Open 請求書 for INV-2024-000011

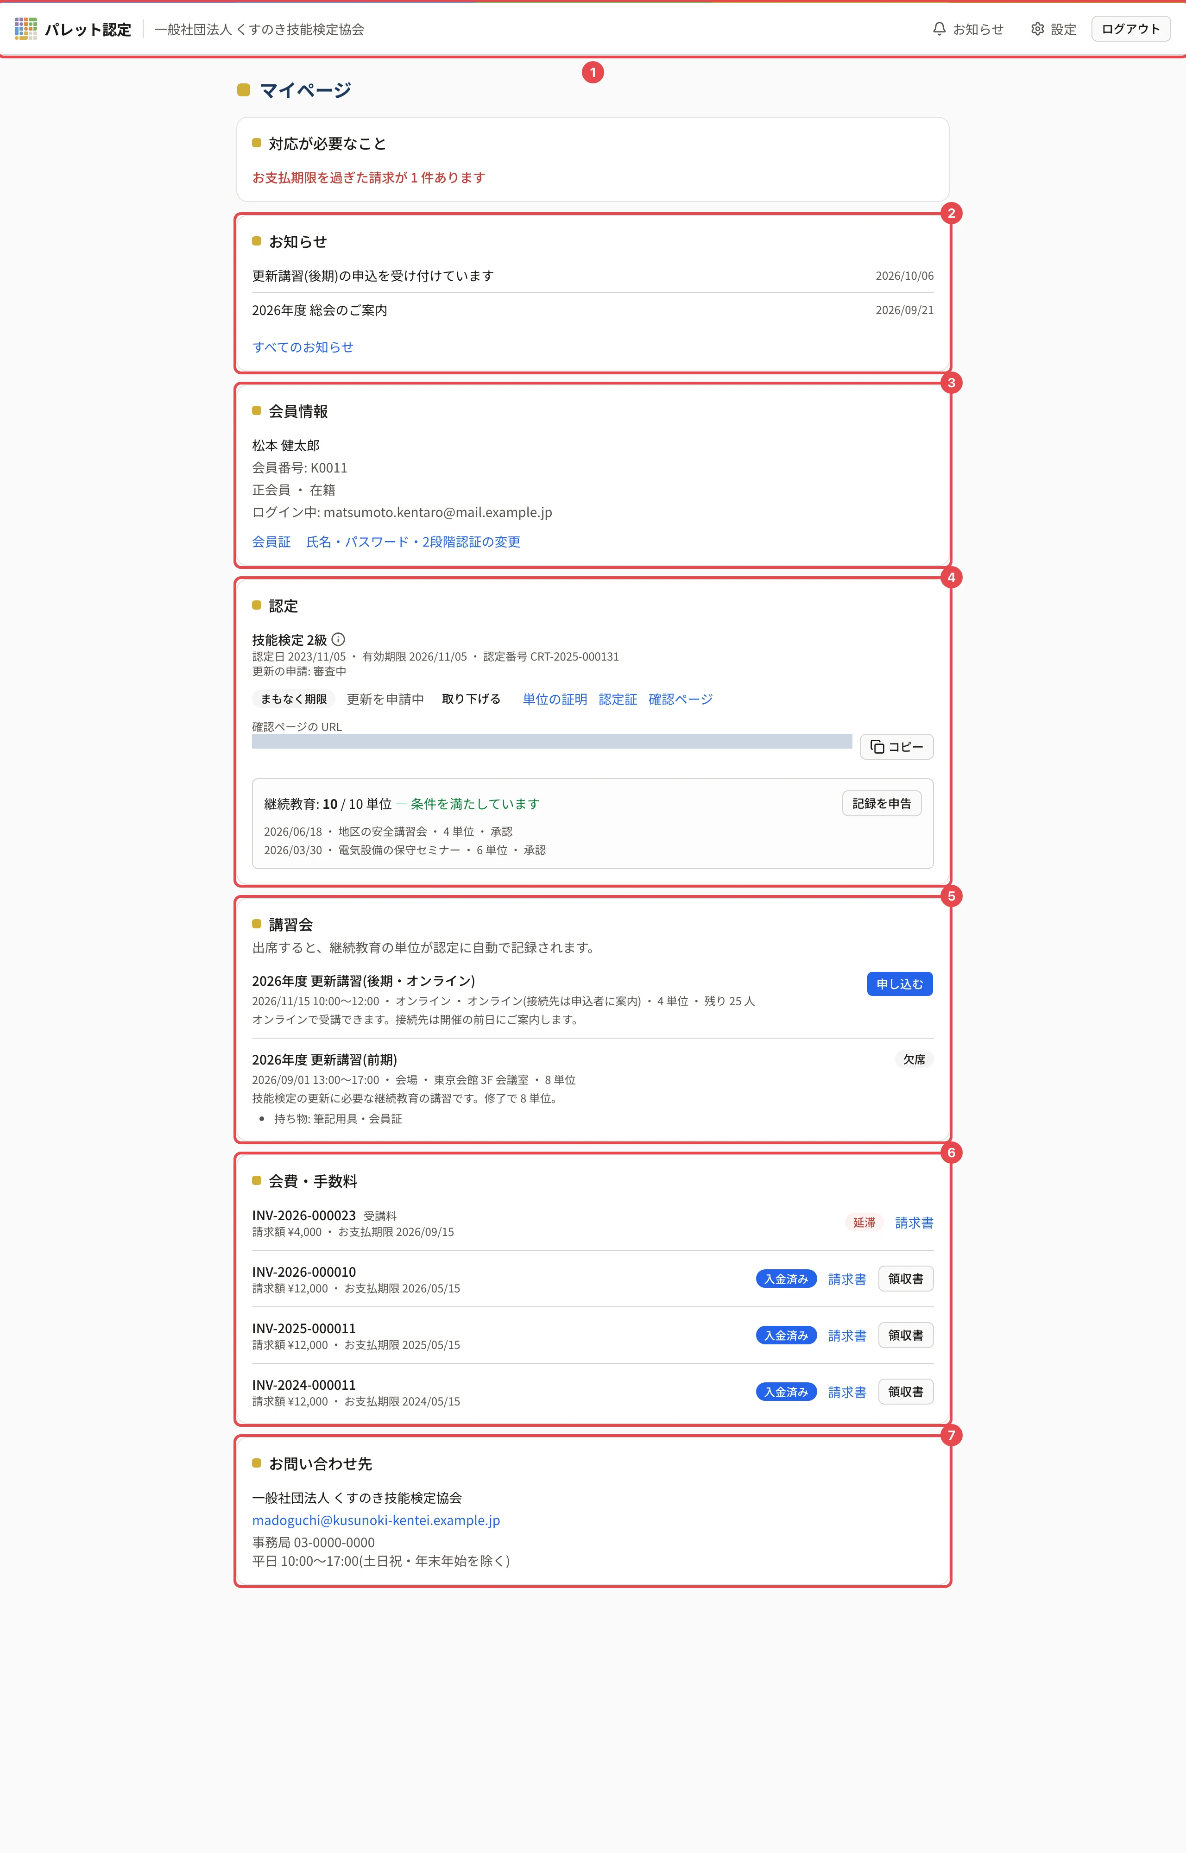tap(847, 1392)
